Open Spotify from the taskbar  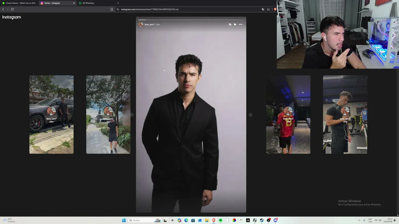tap(220, 220)
